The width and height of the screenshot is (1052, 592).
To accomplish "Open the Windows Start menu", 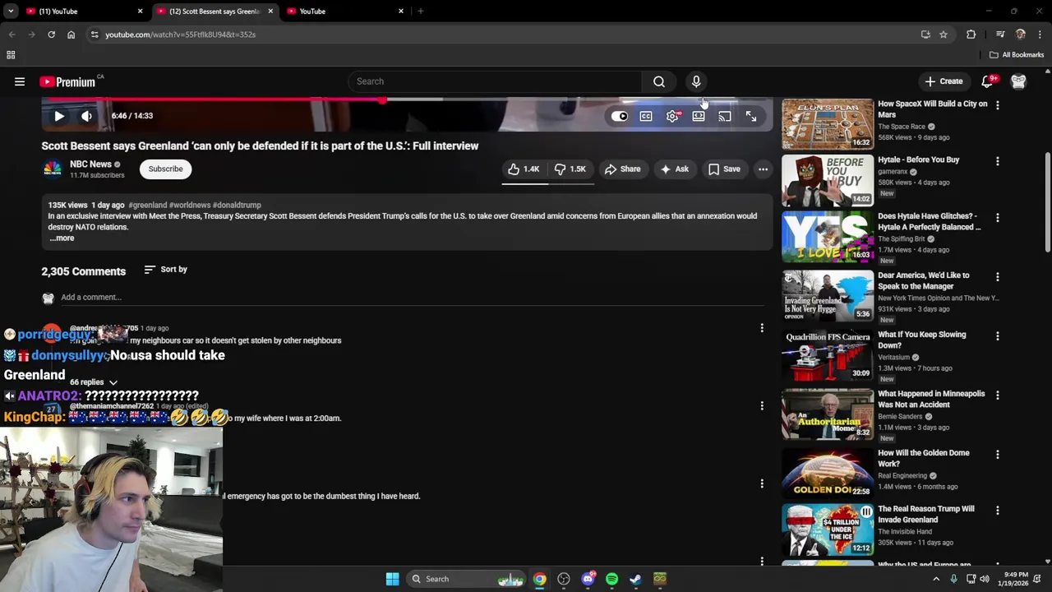I will tap(392, 579).
